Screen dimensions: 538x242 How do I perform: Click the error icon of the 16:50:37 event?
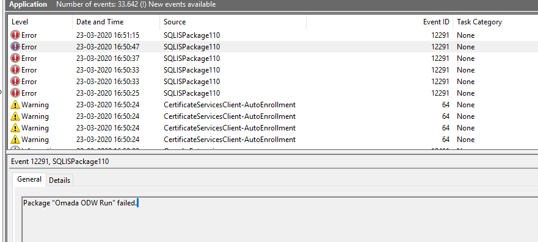tap(15, 59)
